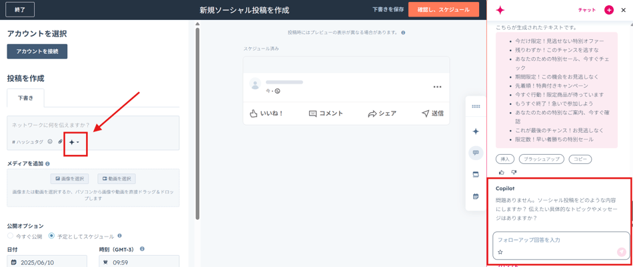Open the time picker showing 09:59
The image size is (633, 267).
(139, 262)
